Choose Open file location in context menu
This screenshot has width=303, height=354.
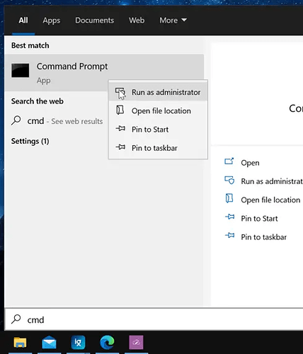[158, 110]
